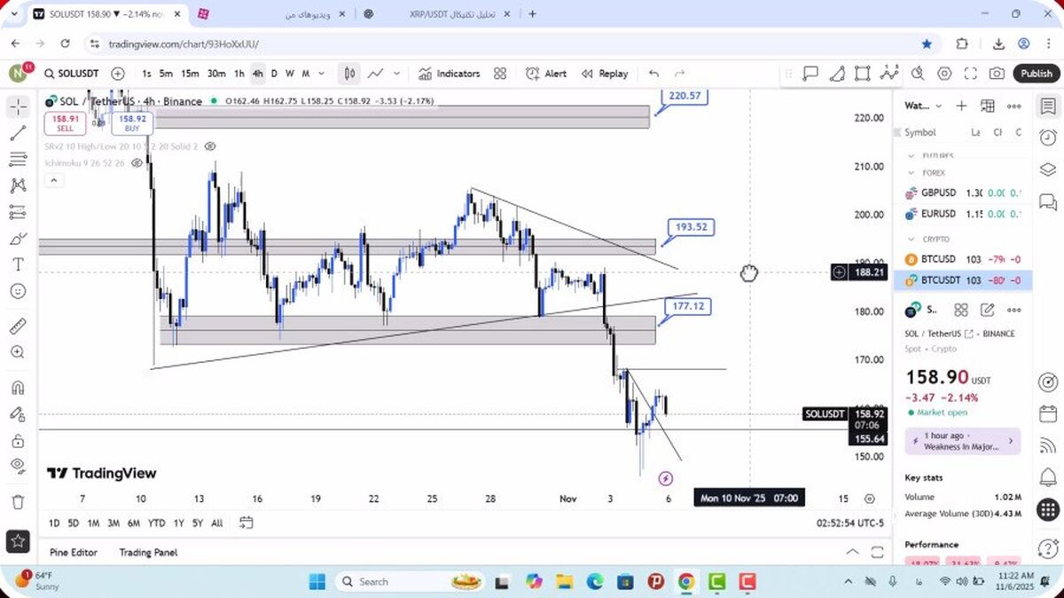Open chart Settings hexagon icon
Viewport: 1064px width, 598px height.
click(944, 74)
